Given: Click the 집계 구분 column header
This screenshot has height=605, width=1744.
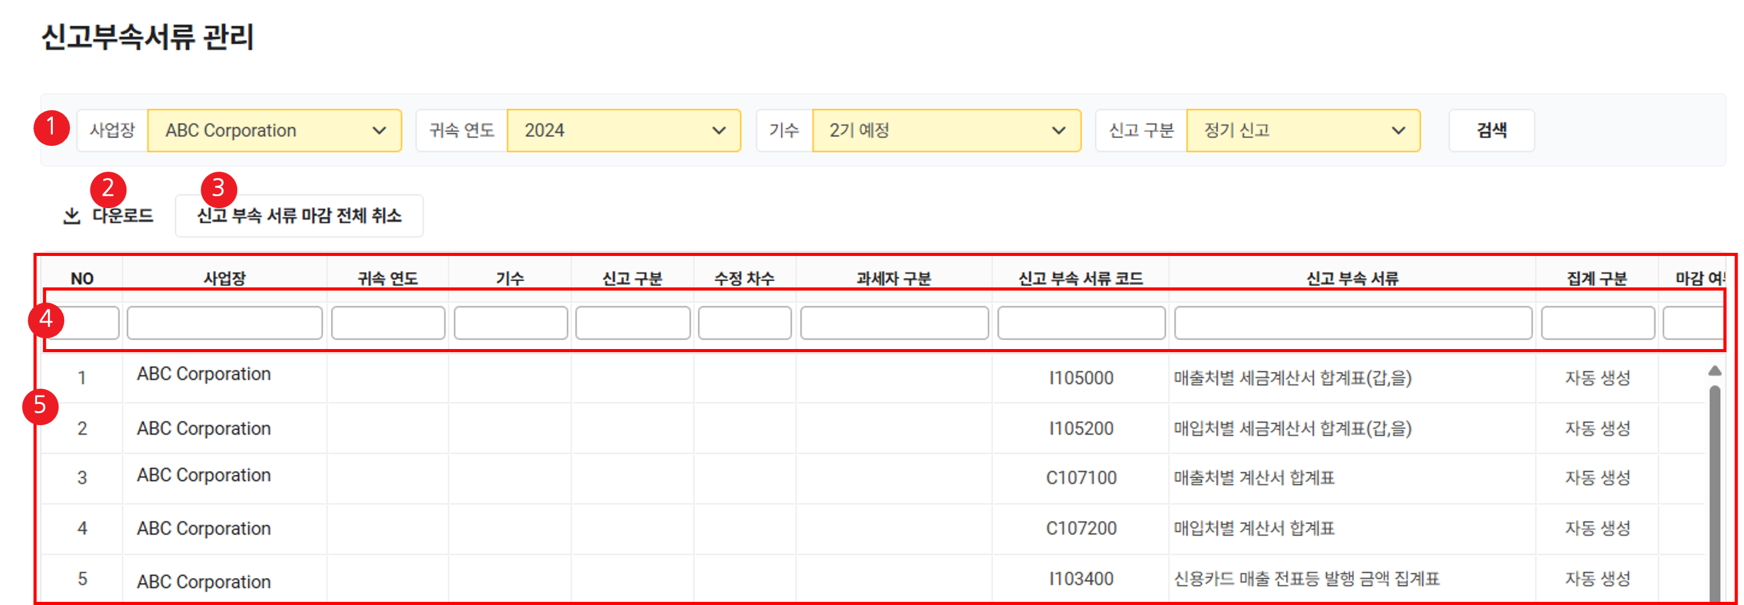Looking at the screenshot, I should pyautogui.click(x=1597, y=278).
